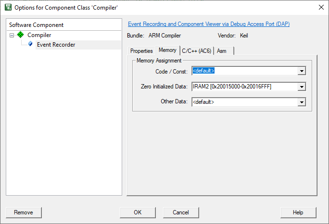Collapse the Compiler tree node
The height and width of the screenshot is (224, 329).
tap(12, 35)
